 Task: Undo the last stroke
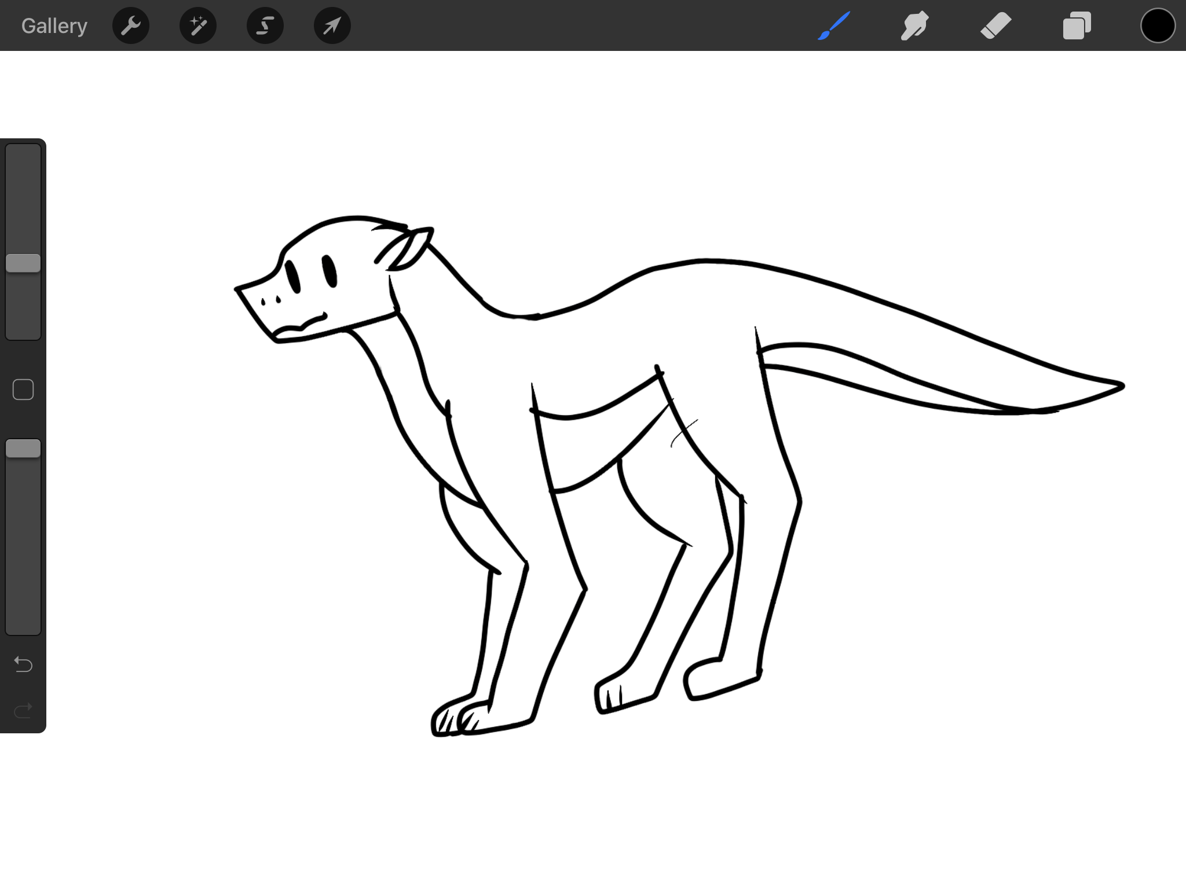point(23,664)
